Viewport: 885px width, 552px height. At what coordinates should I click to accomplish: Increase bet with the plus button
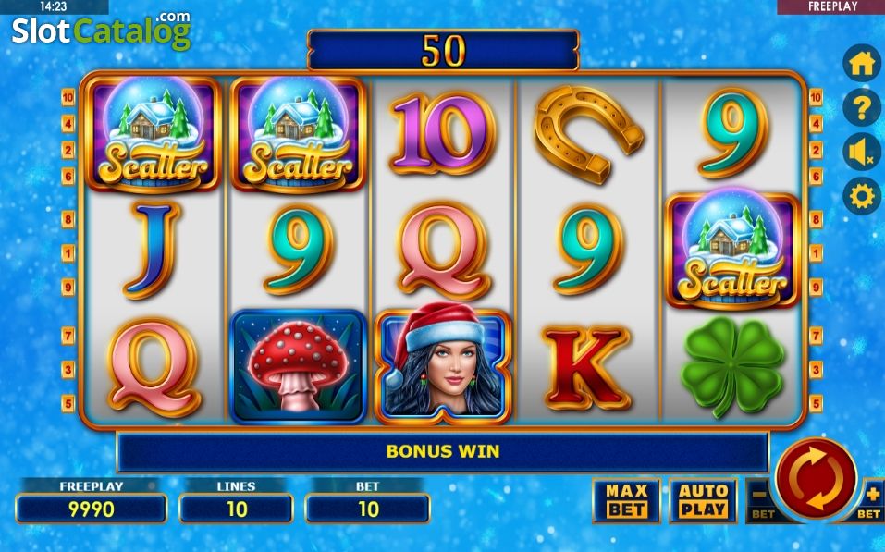point(871,500)
